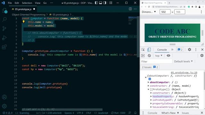Viewport: 205px width, 115px height.
Task: Open the Customize Layout icon
Action: tap(111, 3)
